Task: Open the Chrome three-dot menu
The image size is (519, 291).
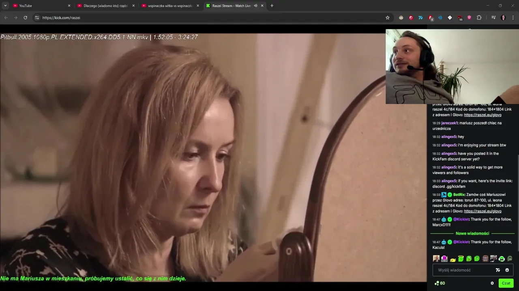Action: tap(513, 18)
